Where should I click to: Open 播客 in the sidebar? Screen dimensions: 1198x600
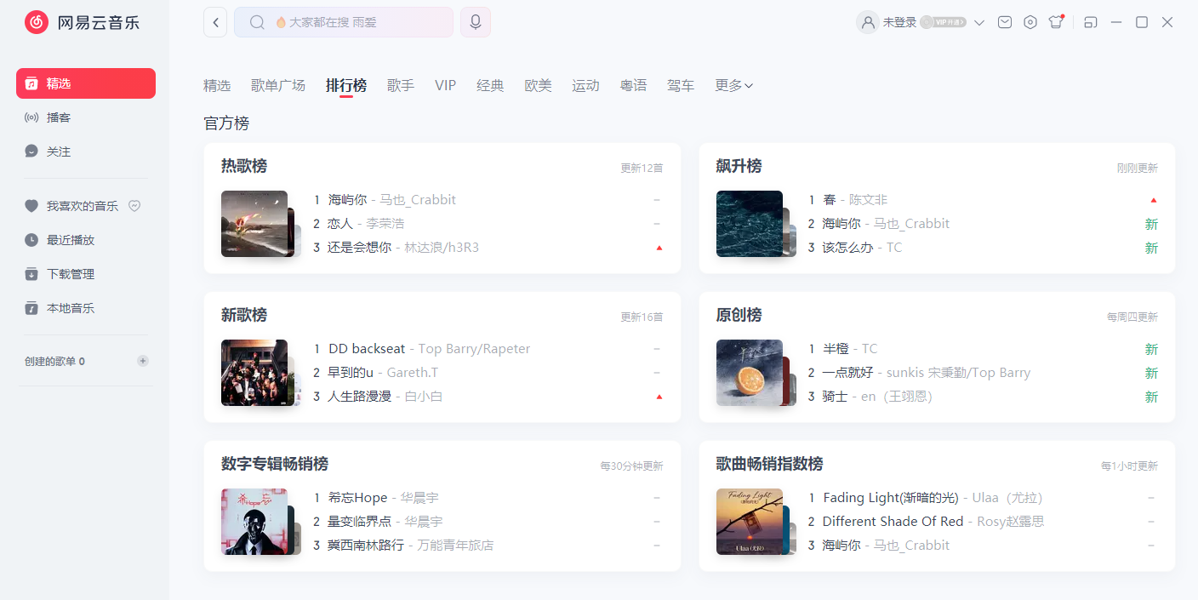59,117
